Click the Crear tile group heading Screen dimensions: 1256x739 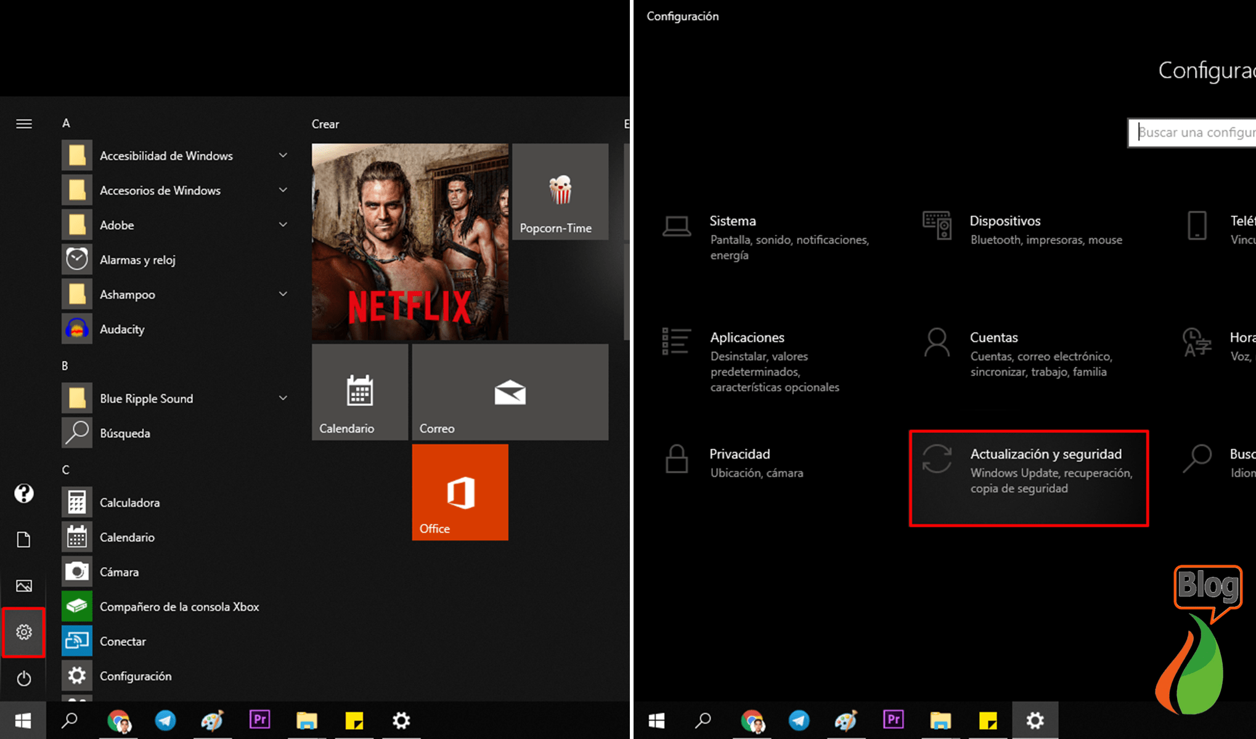325,124
